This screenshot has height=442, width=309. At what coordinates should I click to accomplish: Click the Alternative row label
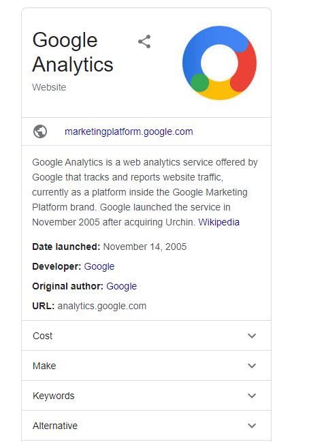55,426
